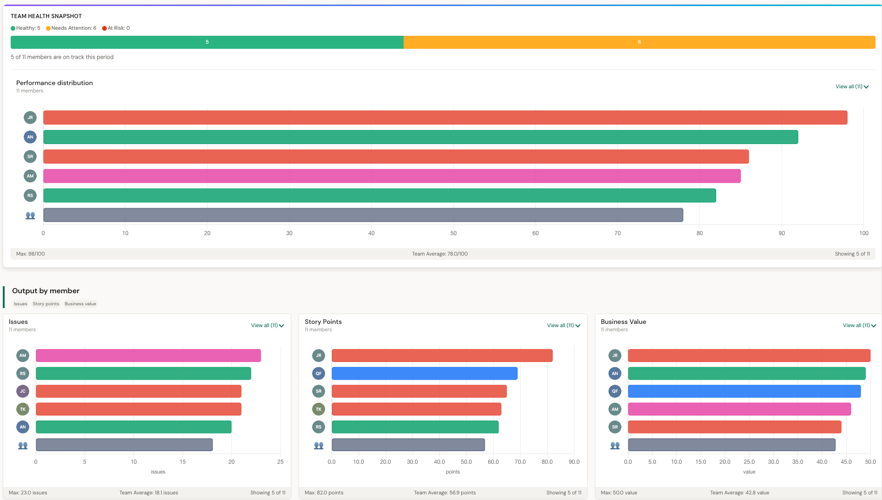Click AN's avatar in Performance distribution
The width and height of the screenshot is (882, 500).
pos(30,137)
